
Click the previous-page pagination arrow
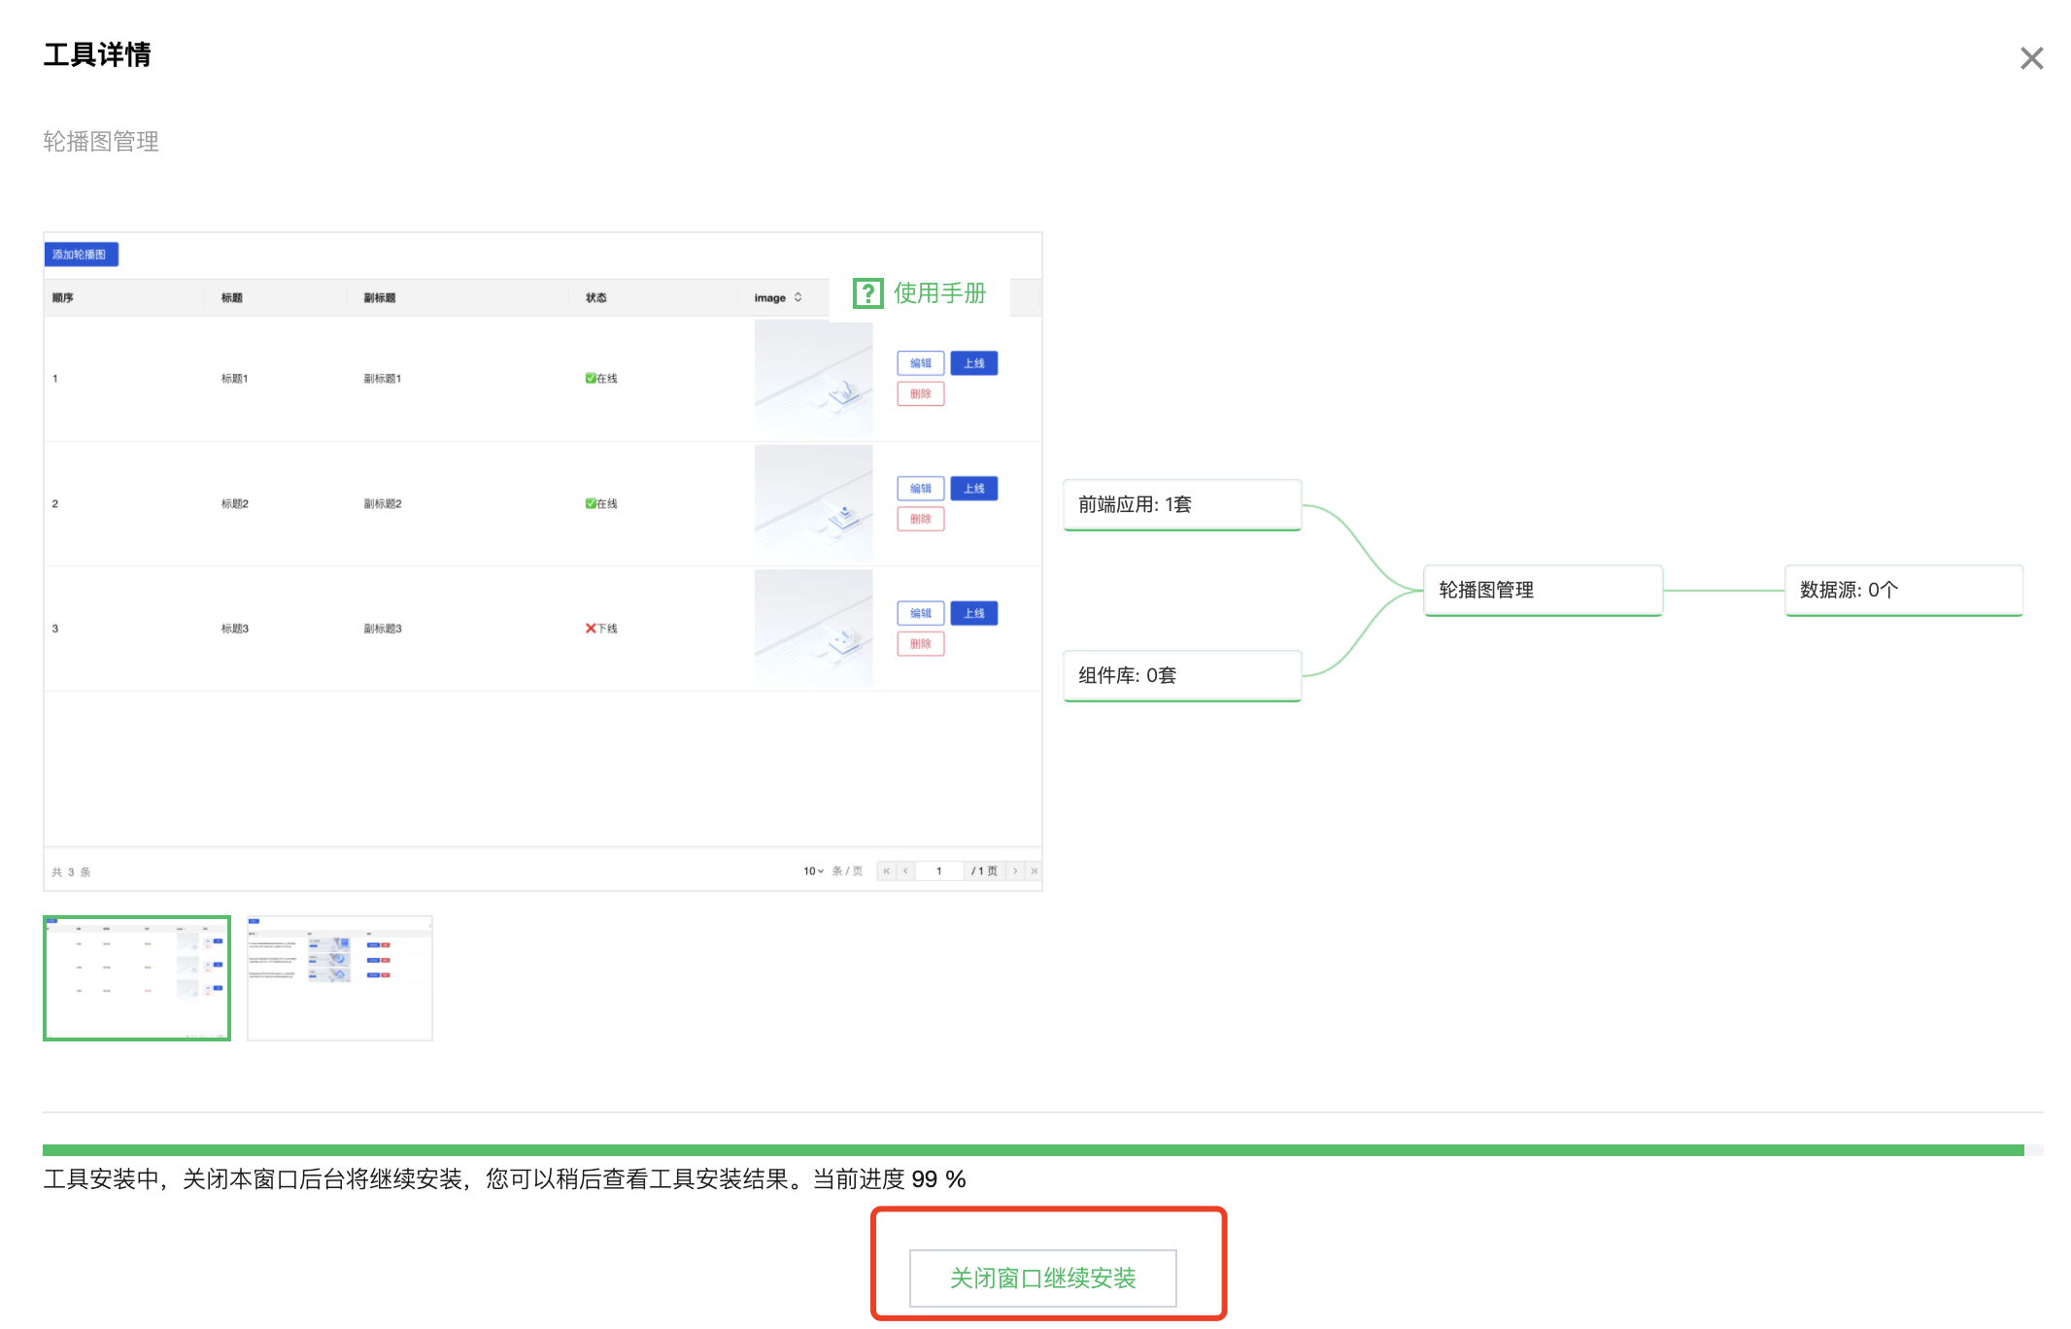click(x=905, y=871)
